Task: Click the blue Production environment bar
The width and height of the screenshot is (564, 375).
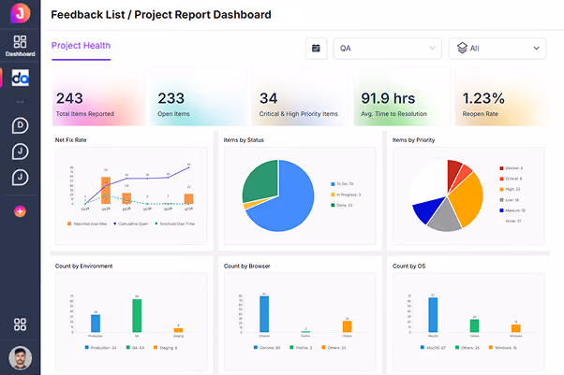Action: coord(96,324)
